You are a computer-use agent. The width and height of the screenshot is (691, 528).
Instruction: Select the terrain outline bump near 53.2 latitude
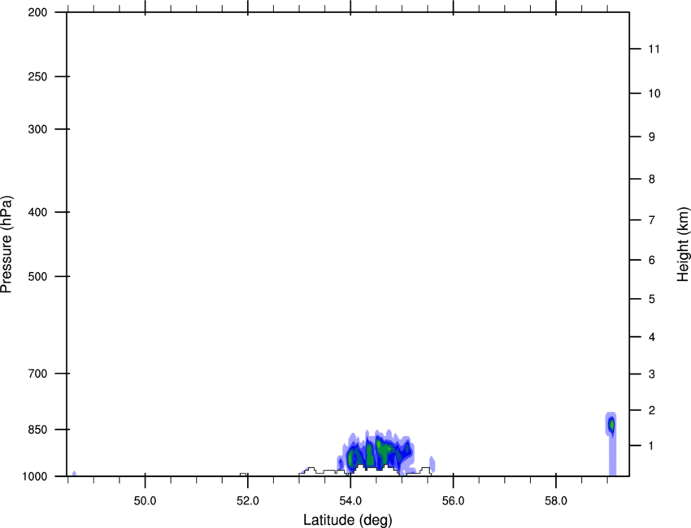[x=311, y=469]
